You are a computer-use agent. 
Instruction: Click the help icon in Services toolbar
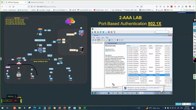click(x=110, y=40)
